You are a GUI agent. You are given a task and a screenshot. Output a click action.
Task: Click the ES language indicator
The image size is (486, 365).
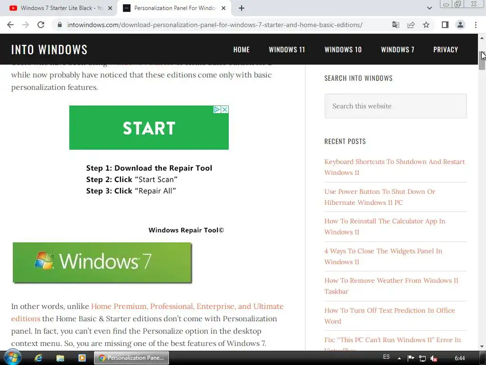(386, 357)
